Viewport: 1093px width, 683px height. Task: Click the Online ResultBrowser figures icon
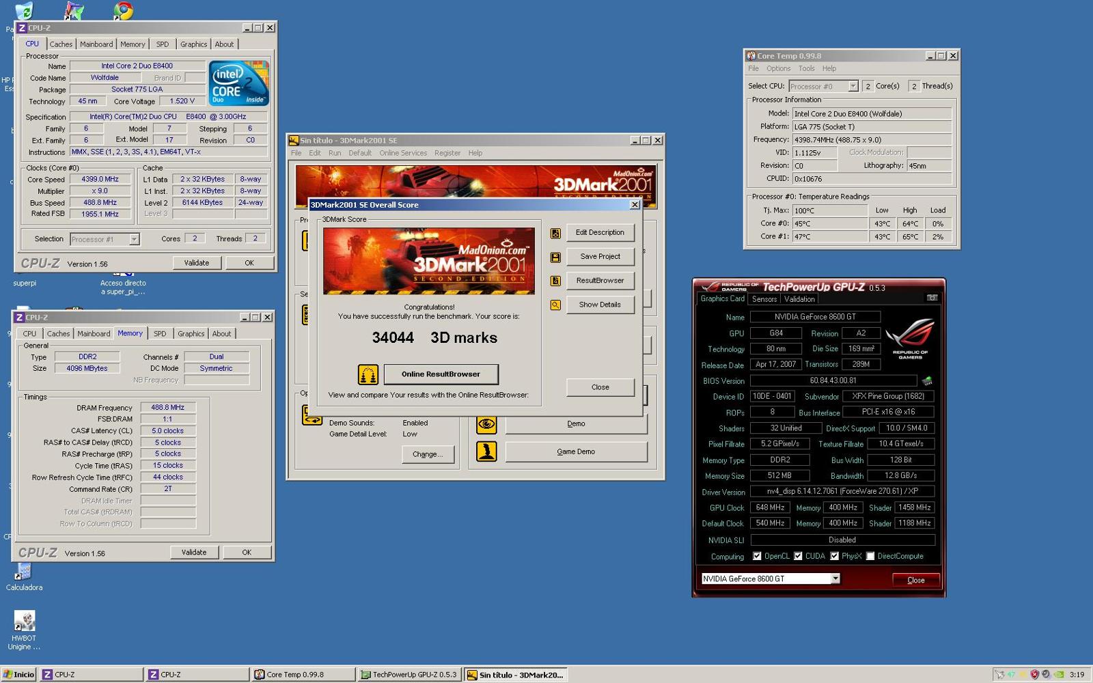tap(368, 374)
